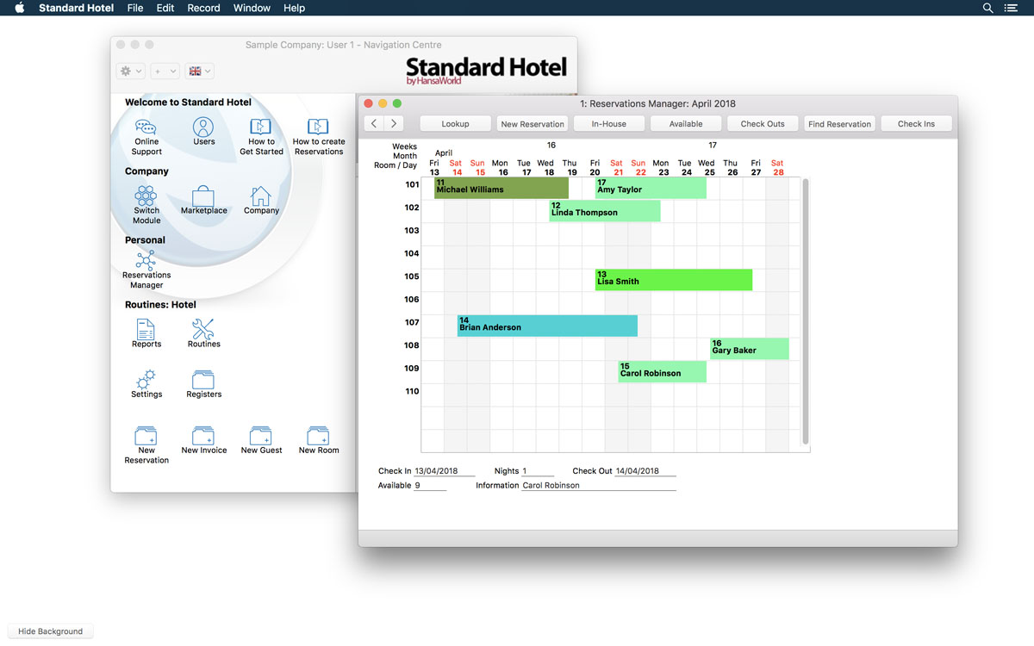Select Lisa Smith's green reservation bar
The height and width of the screenshot is (646, 1034).
click(x=673, y=279)
